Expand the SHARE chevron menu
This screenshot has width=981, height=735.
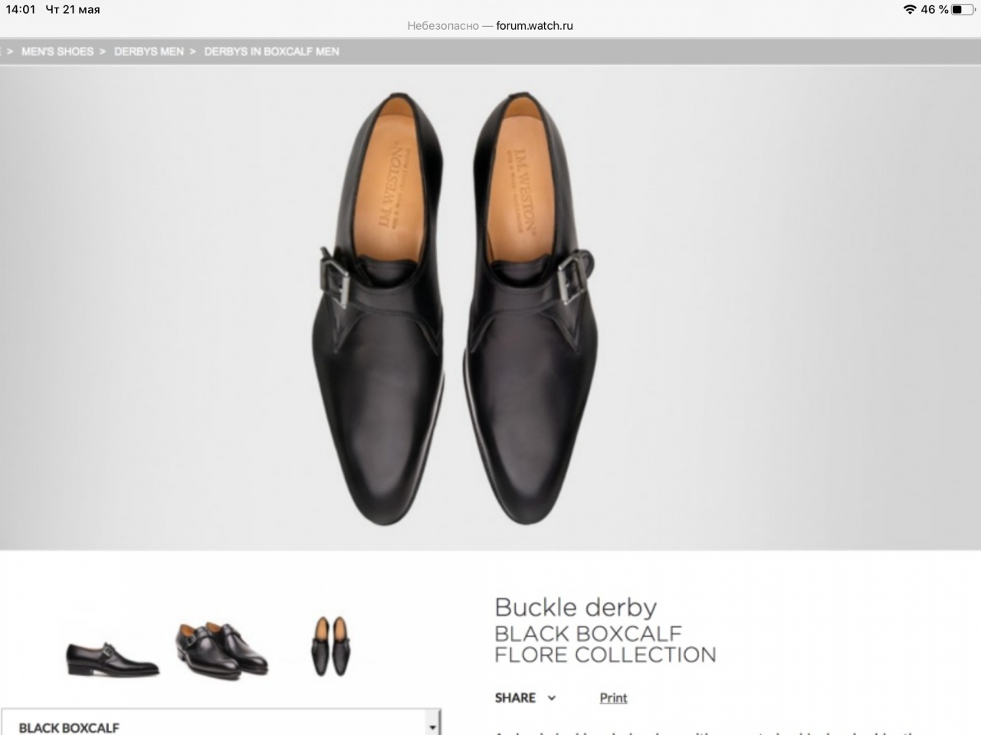click(x=552, y=697)
